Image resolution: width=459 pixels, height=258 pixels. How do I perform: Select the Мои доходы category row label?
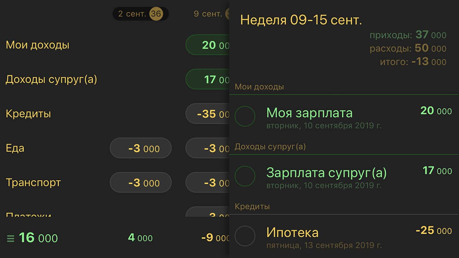(x=38, y=45)
